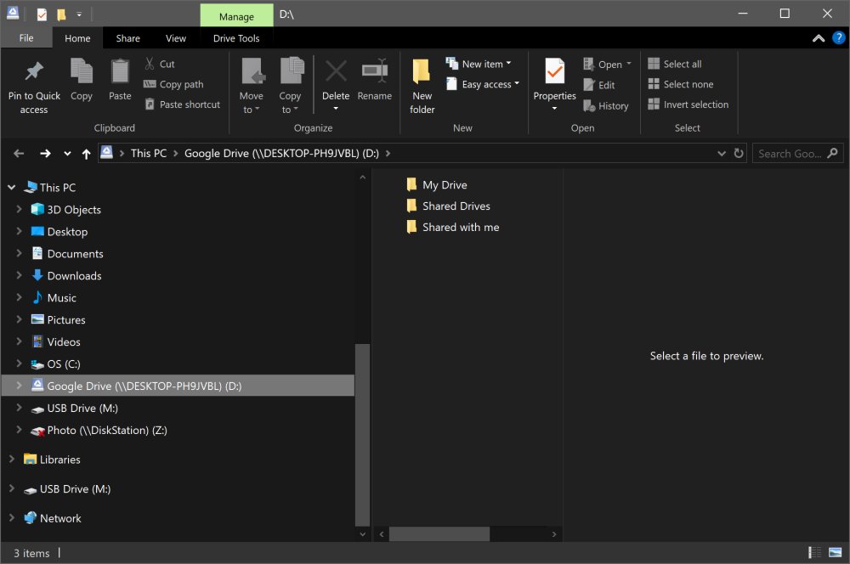Collapse the ribbon with the chevron
Screen dimensions: 850x564
click(x=819, y=38)
